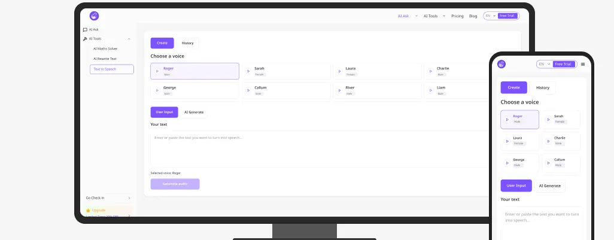The width and height of the screenshot is (614, 240).
Task: Select the Liam voice card on desktop
Action: coord(457,90)
